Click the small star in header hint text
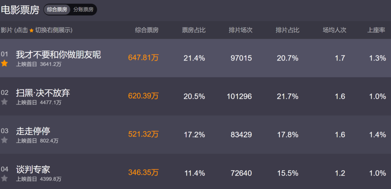The height and width of the screenshot is (189, 391). [31, 30]
